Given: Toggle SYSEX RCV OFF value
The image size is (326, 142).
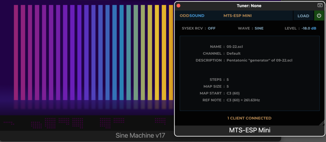Looking at the screenshot, I should [212, 28].
